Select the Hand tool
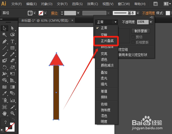The width and height of the screenshot is (172, 134). coord(5,113)
